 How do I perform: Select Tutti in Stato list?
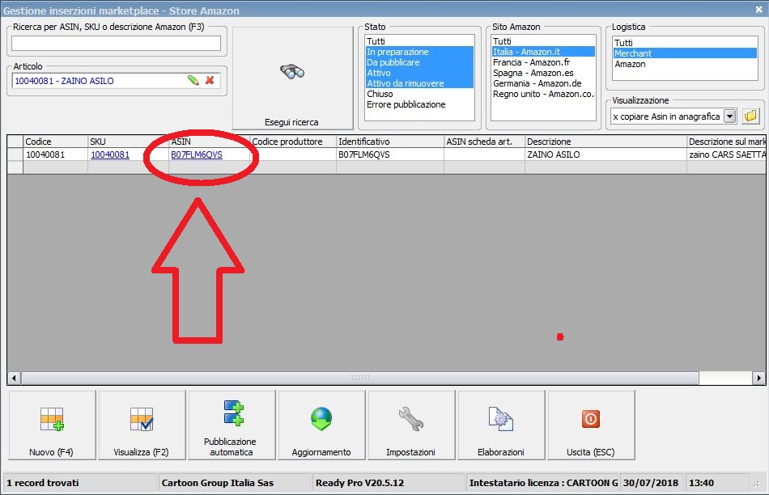coord(419,41)
